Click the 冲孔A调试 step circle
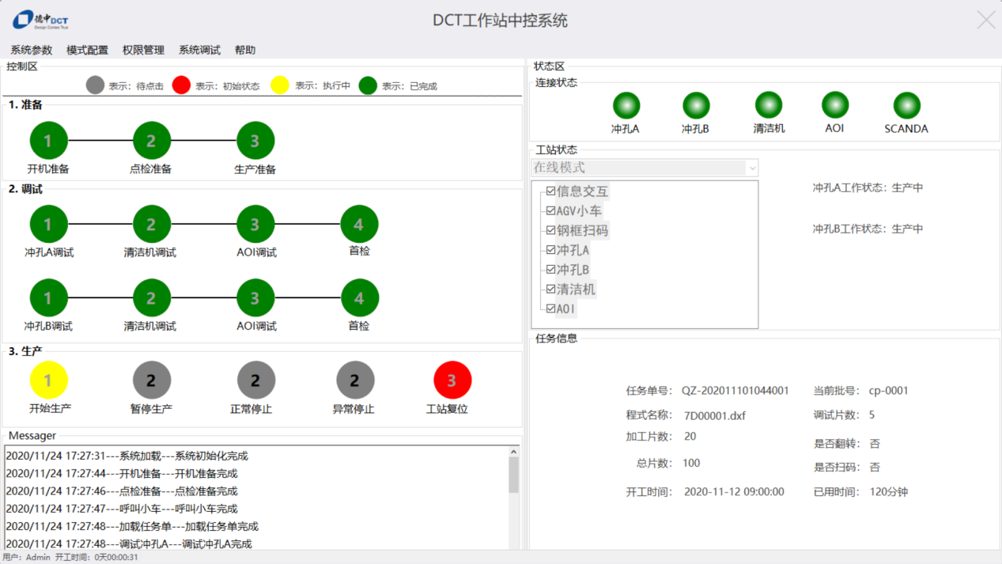 48,225
